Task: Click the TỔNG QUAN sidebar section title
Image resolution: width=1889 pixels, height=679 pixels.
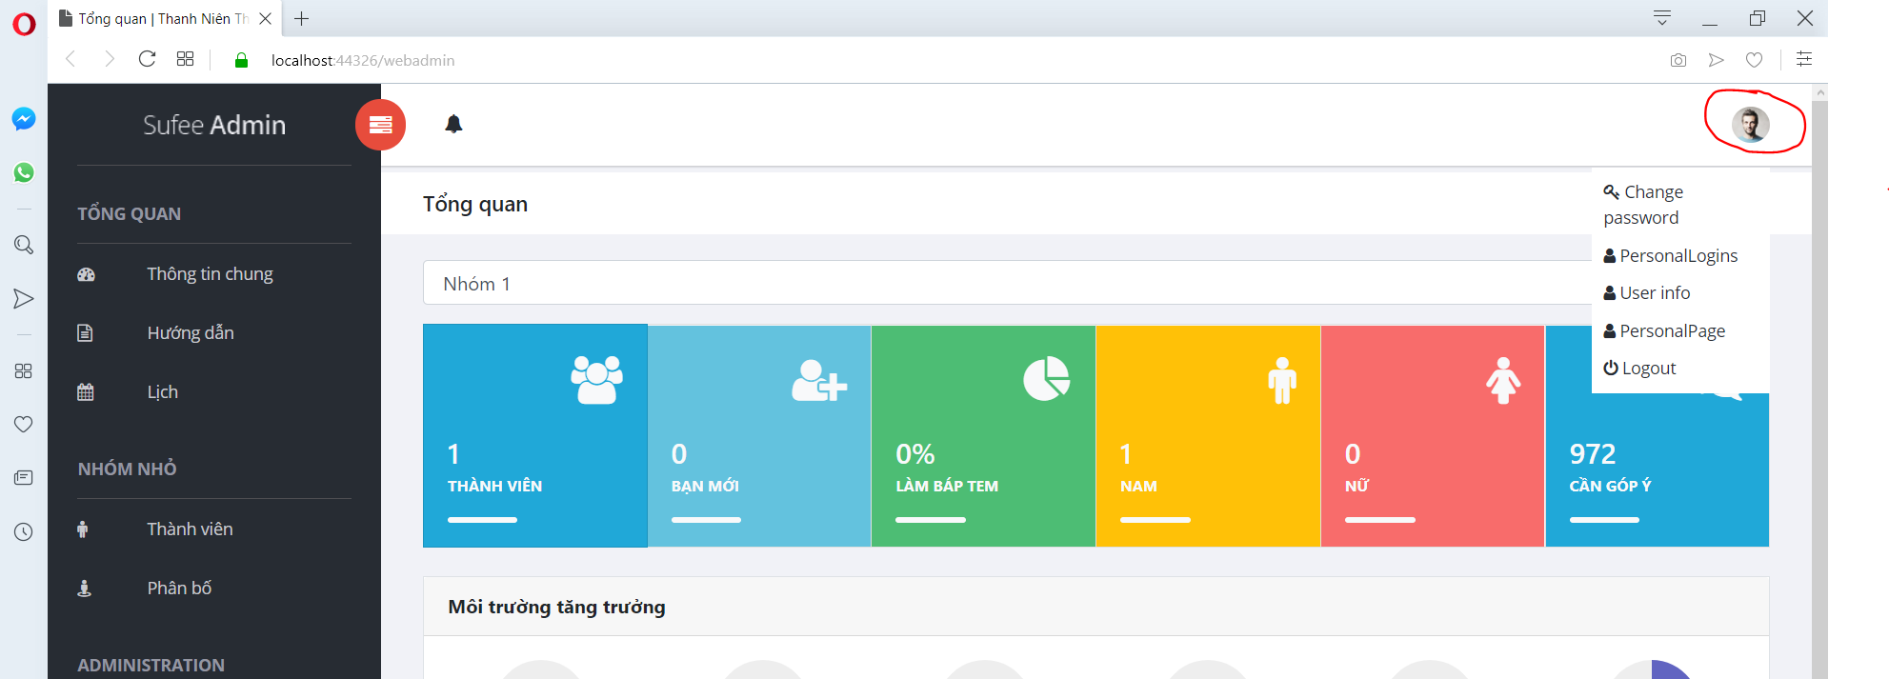Action: tap(130, 214)
